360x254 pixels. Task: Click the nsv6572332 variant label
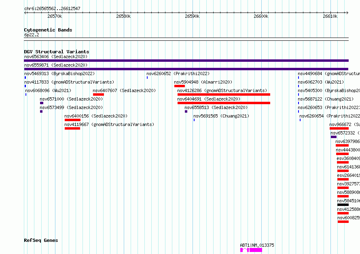[345, 133]
